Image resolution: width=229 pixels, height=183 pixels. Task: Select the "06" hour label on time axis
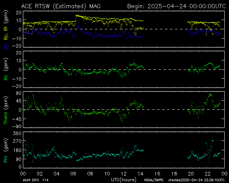point(73,174)
